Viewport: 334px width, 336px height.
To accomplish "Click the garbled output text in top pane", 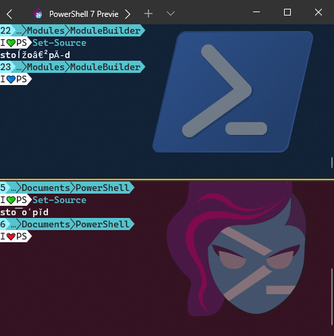I will (x=35, y=55).
